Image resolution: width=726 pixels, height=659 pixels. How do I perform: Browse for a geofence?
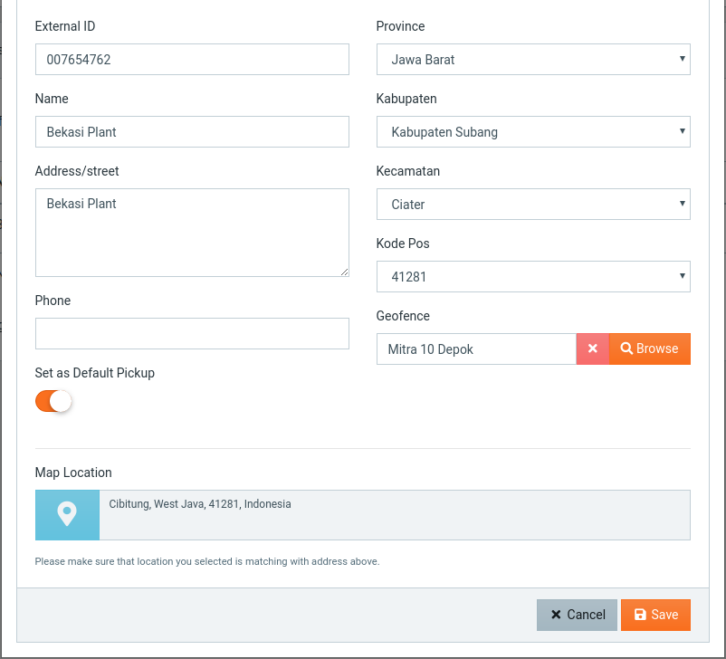pos(650,349)
